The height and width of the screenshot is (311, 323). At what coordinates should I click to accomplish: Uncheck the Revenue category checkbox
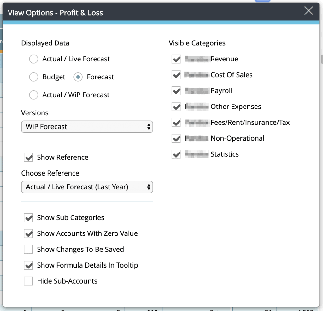[x=176, y=59]
